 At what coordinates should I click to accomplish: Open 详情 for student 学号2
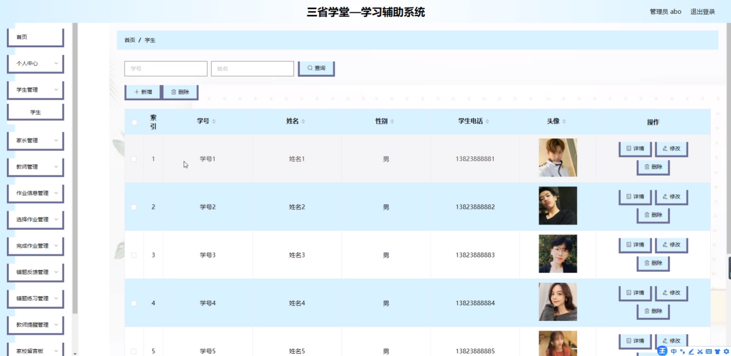pos(635,197)
